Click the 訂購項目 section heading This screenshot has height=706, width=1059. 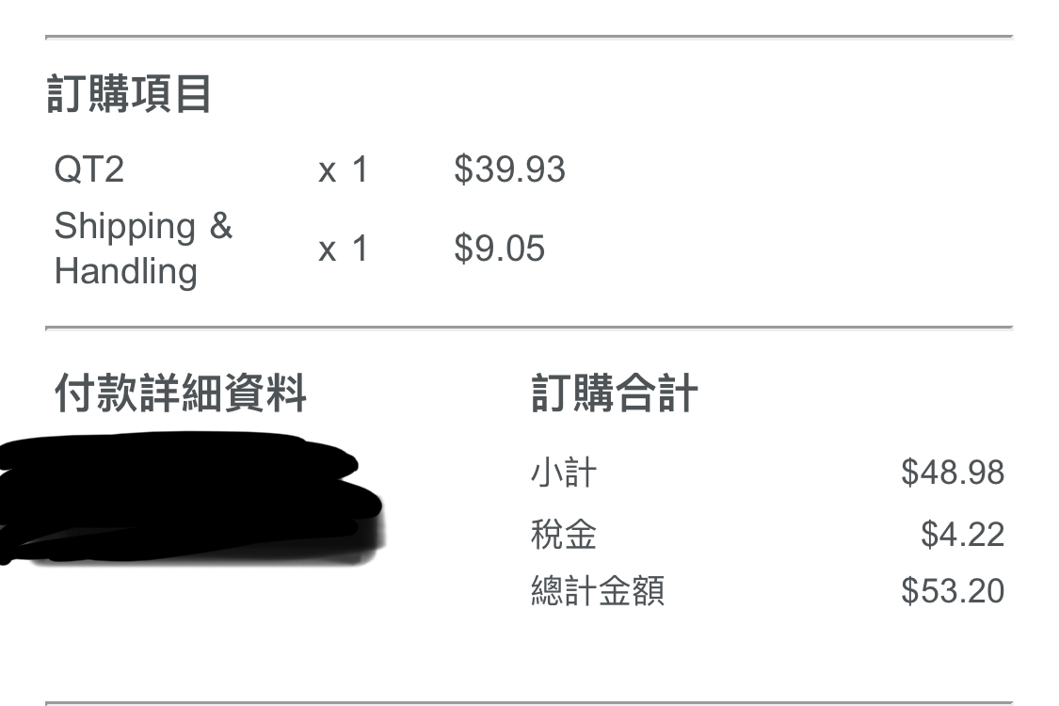(129, 95)
